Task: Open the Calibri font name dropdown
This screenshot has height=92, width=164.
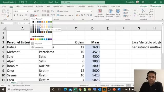Action: pyautogui.click(x=27, y=11)
